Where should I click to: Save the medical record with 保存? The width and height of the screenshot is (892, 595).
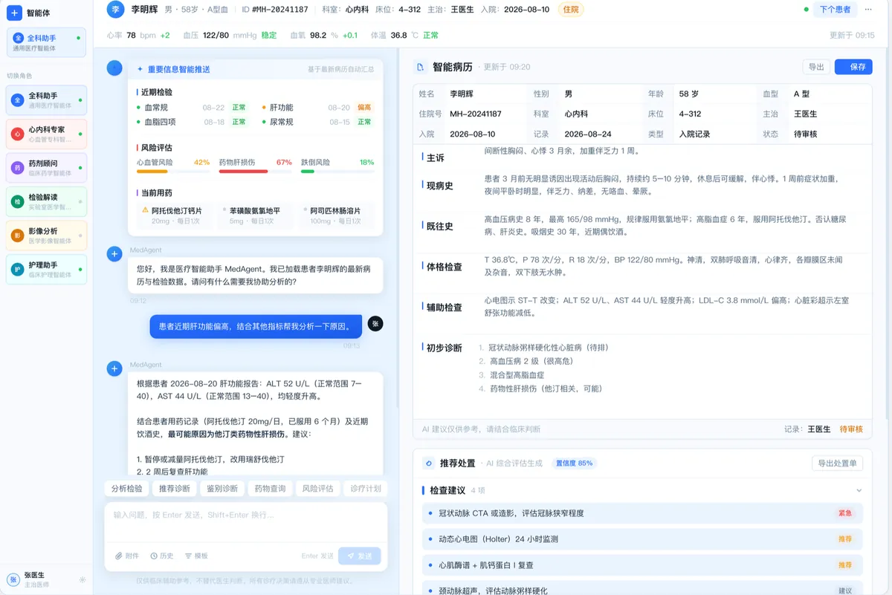click(853, 67)
